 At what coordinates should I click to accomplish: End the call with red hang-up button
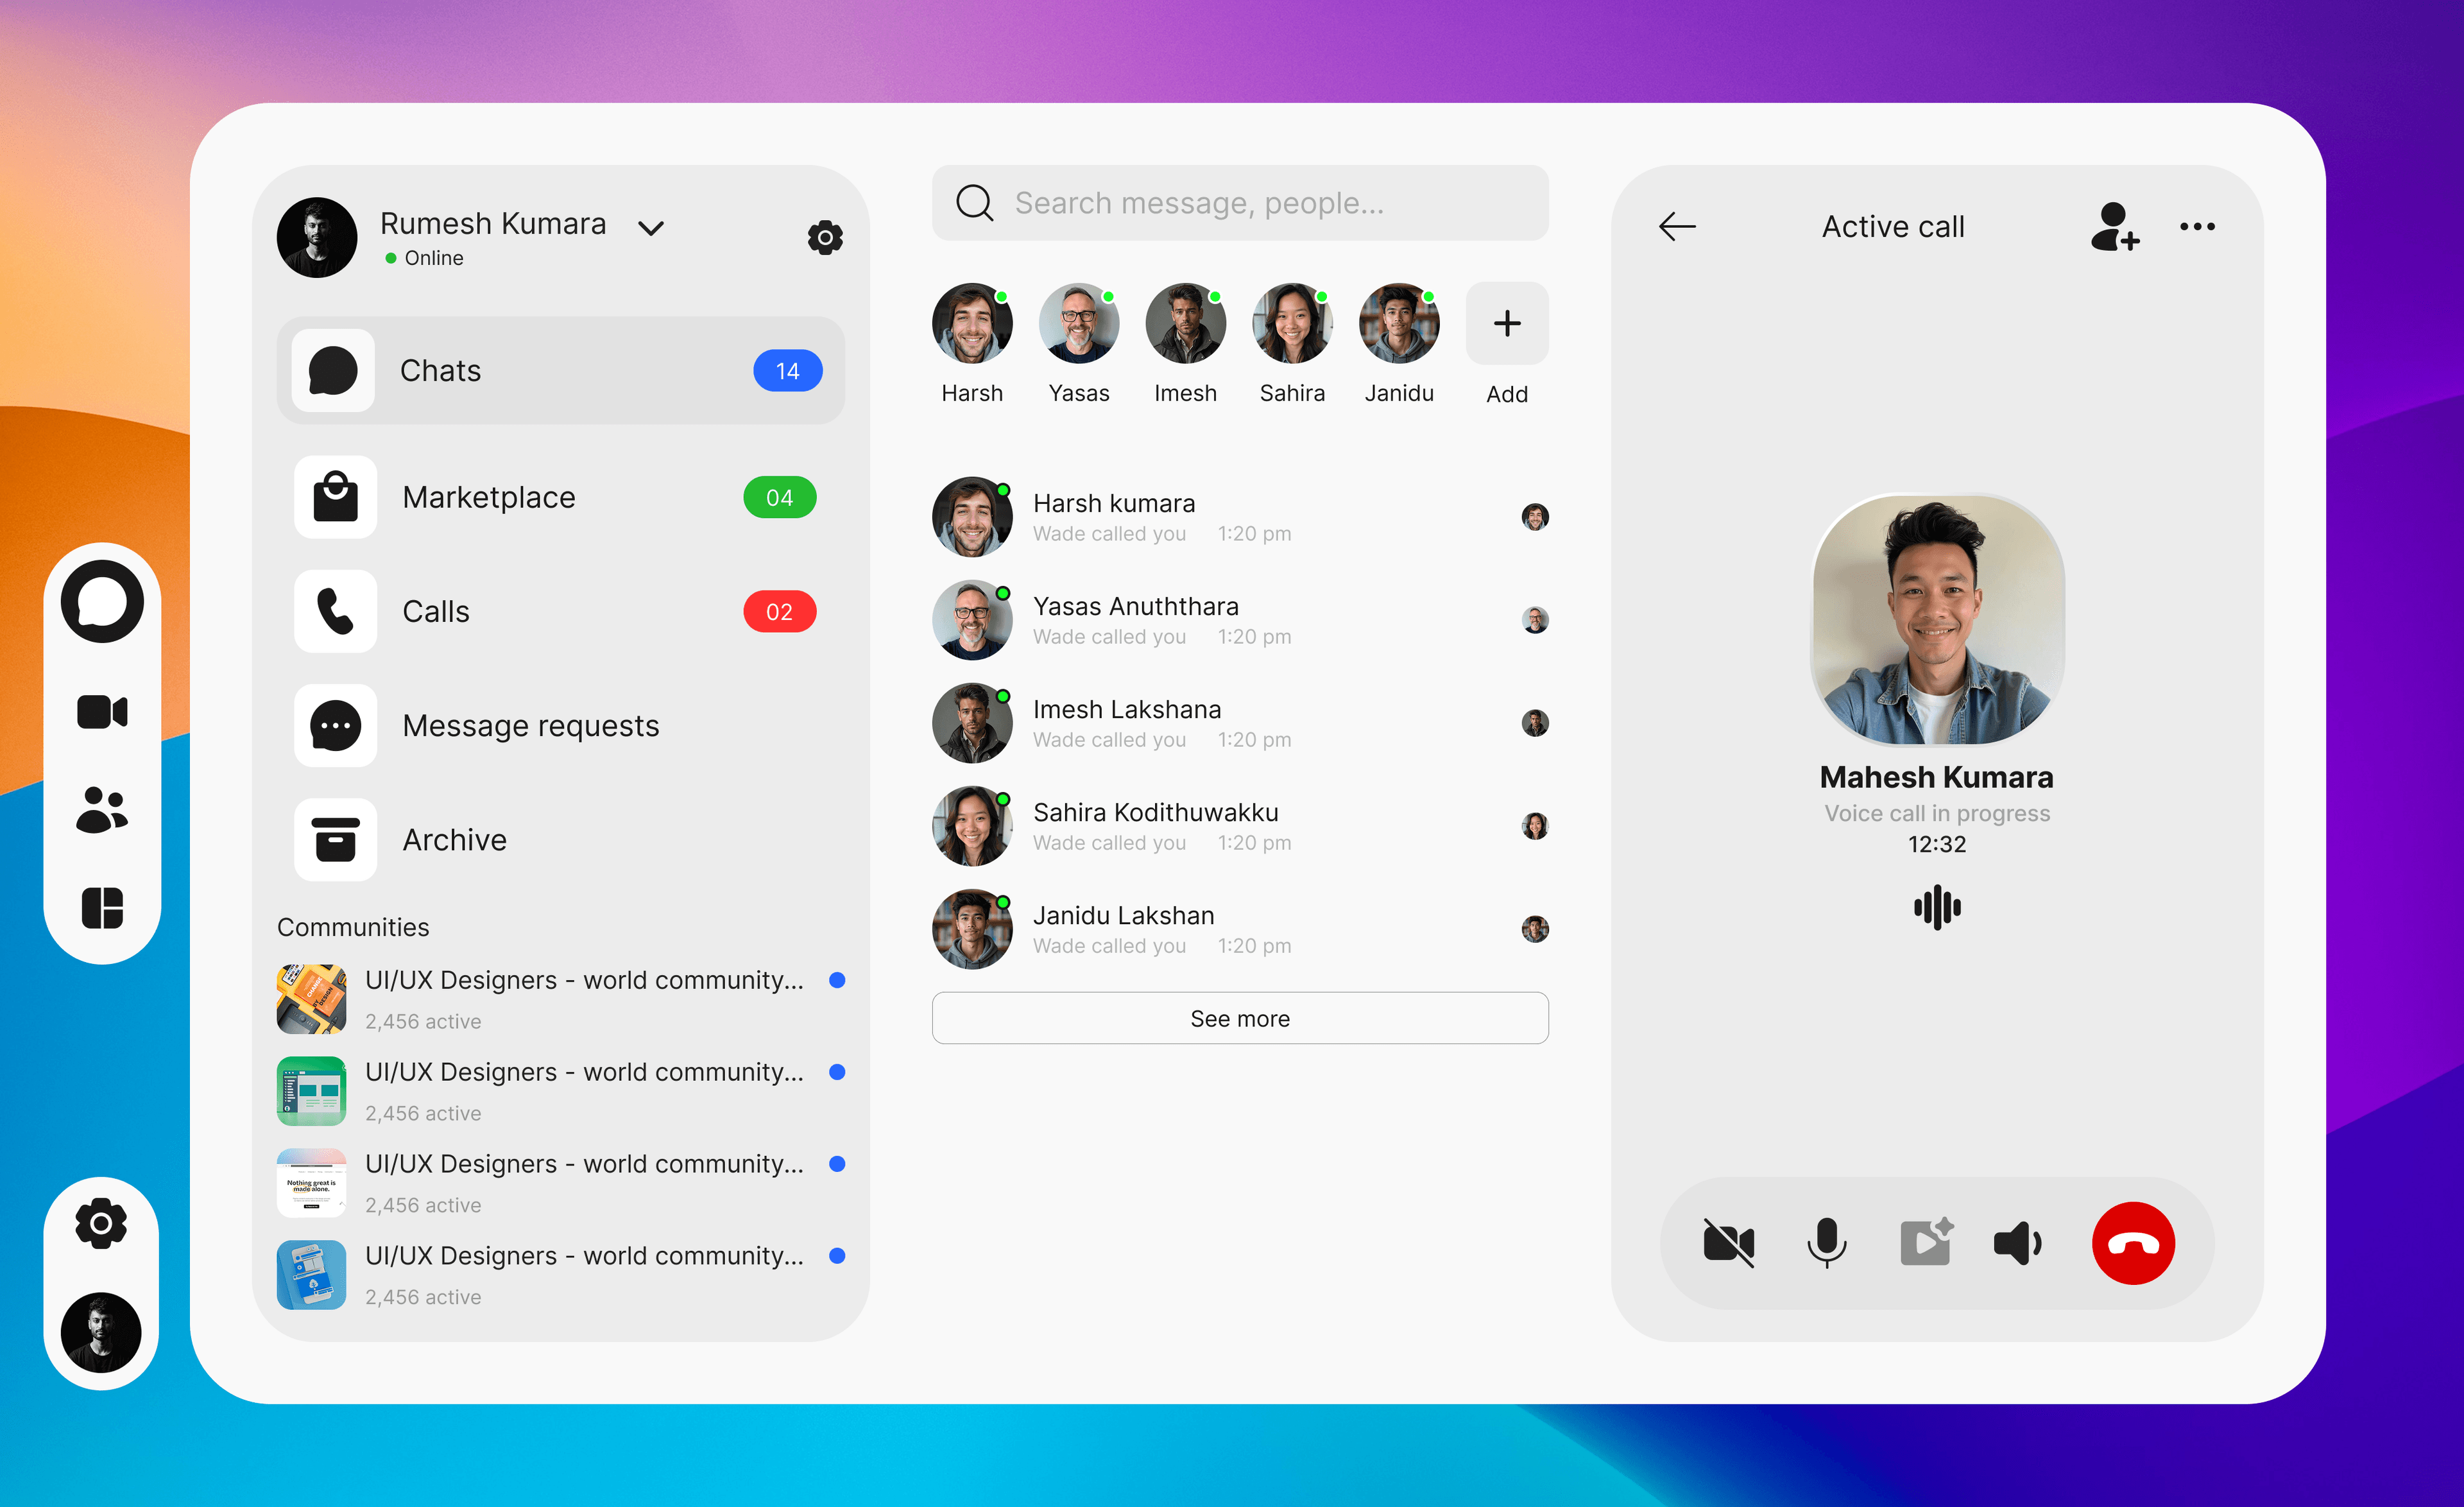2133,1243
